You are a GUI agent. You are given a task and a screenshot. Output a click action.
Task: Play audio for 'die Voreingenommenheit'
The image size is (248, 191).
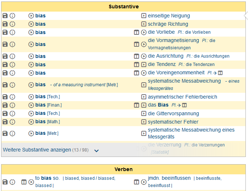tap(144, 73)
